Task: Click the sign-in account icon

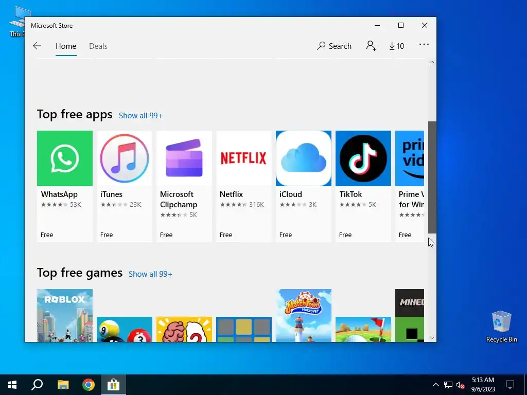Action: click(371, 46)
